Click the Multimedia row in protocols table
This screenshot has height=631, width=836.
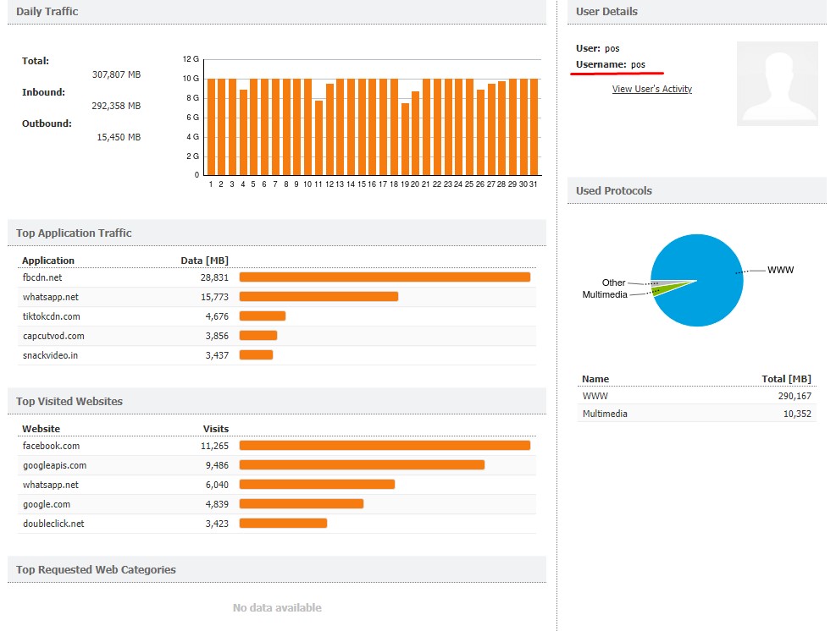605,414
